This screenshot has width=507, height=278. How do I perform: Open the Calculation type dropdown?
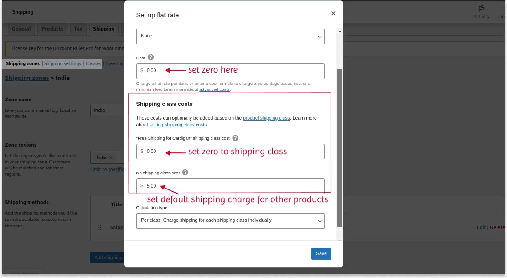pos(230,221)
